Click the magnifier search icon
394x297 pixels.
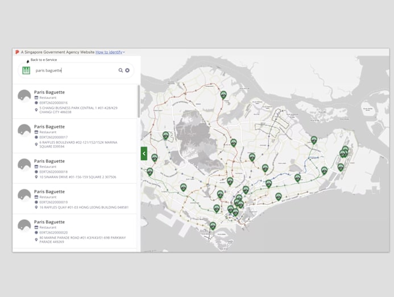[121, 70]
